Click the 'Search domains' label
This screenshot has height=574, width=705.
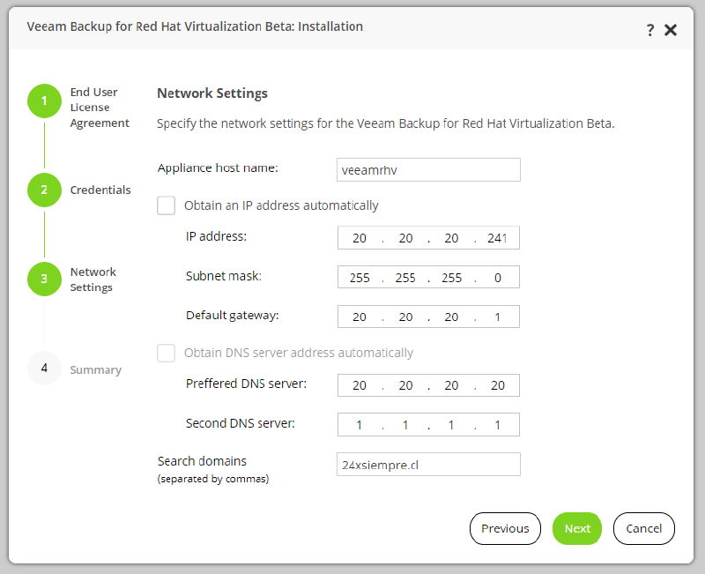[202, 461]
